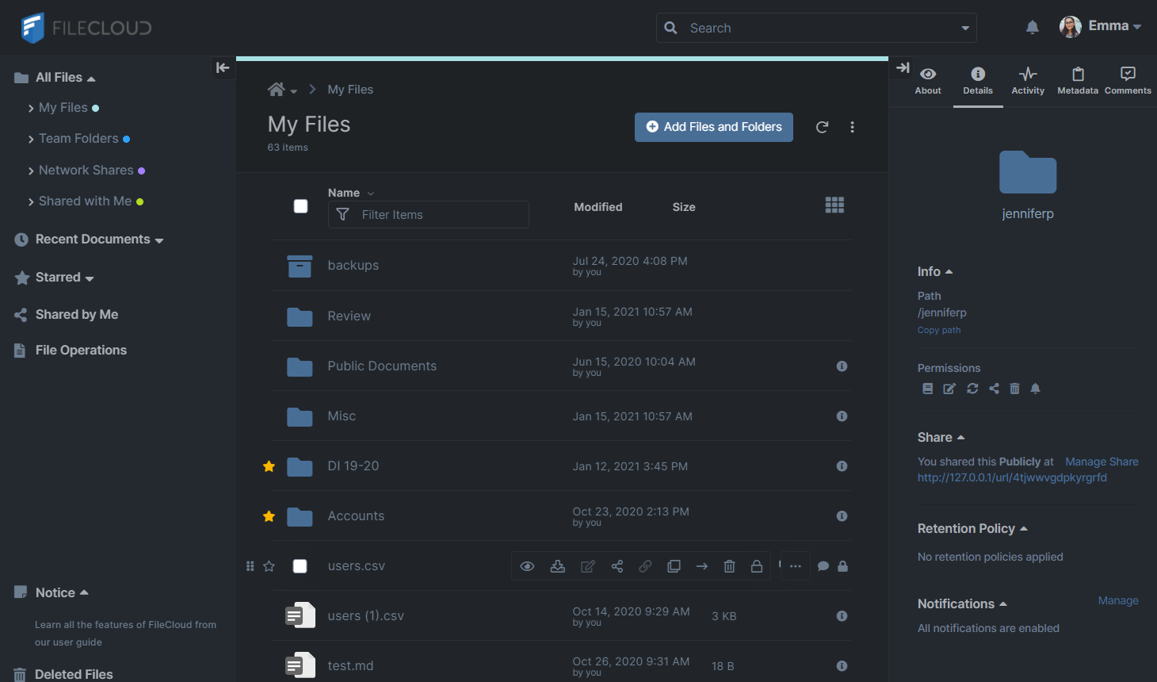
Task: Delete users.csv with the trash icon
Action: [729, 566]
